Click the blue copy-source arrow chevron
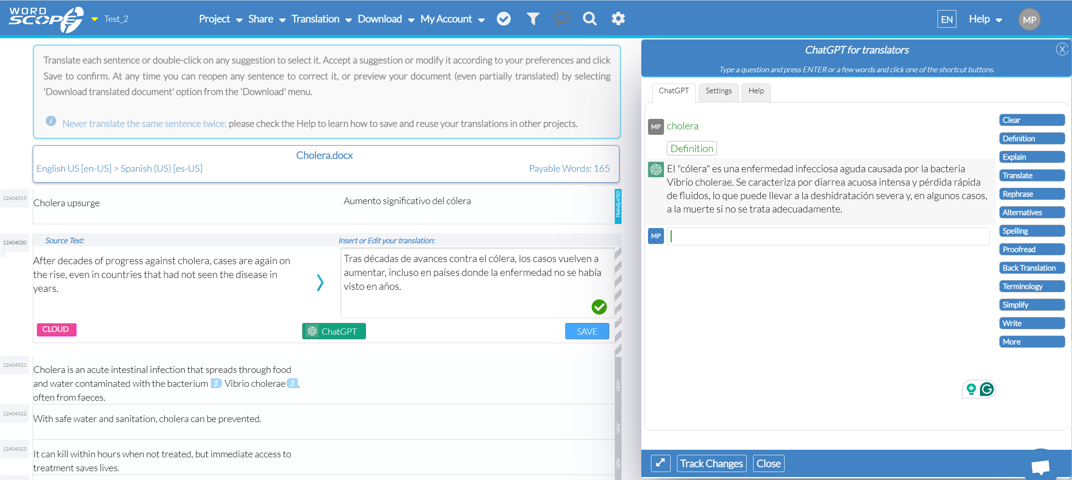The width and height of the screenshot is (1072, 480). (x=320, y=283)
